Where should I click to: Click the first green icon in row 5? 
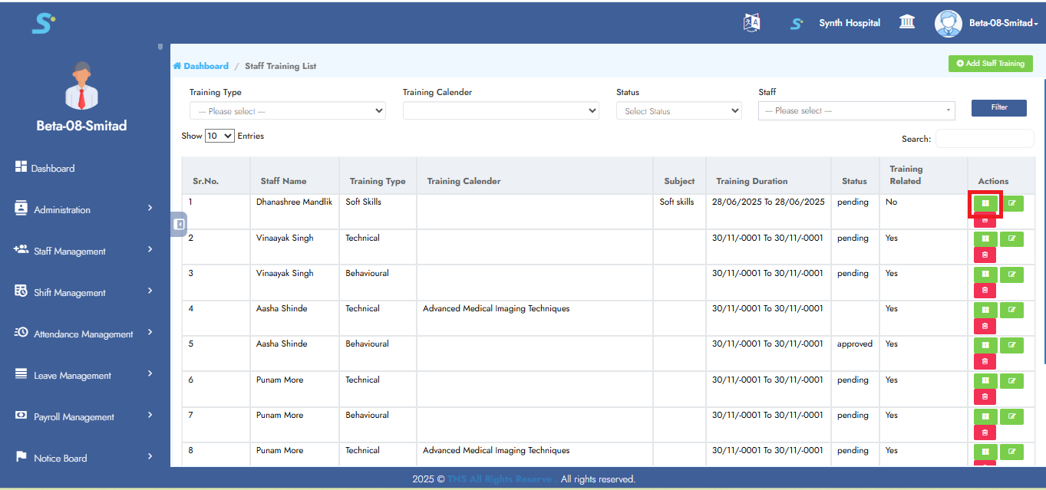coord(985,345)
